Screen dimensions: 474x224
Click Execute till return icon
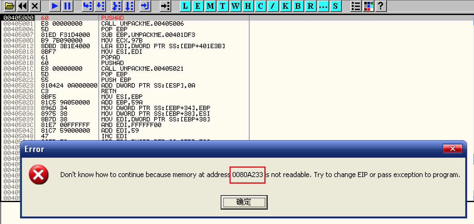coord(145,6)
